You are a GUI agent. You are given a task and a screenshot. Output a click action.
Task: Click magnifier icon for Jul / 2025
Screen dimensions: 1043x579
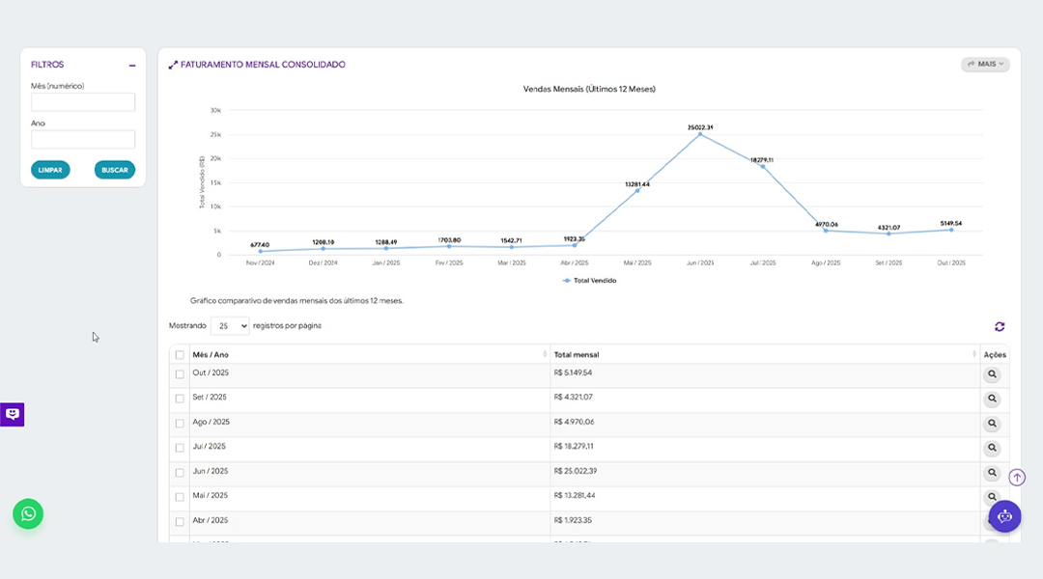(x=992, y=449)
